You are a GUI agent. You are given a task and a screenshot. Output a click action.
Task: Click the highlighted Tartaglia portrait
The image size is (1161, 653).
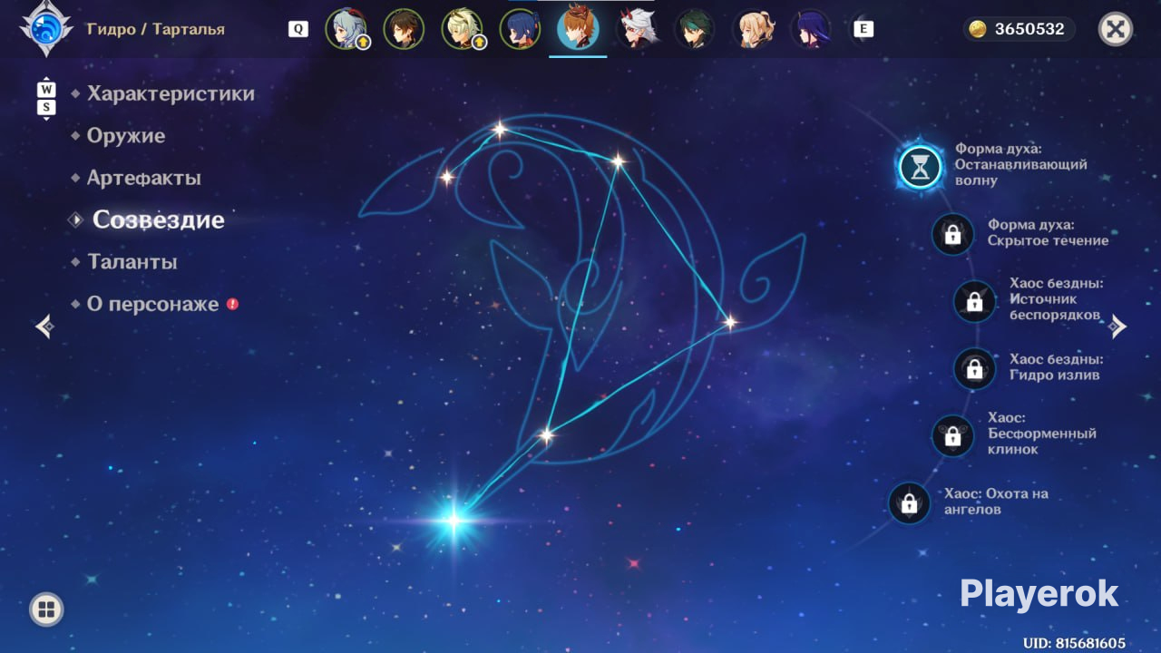(578, 28)
